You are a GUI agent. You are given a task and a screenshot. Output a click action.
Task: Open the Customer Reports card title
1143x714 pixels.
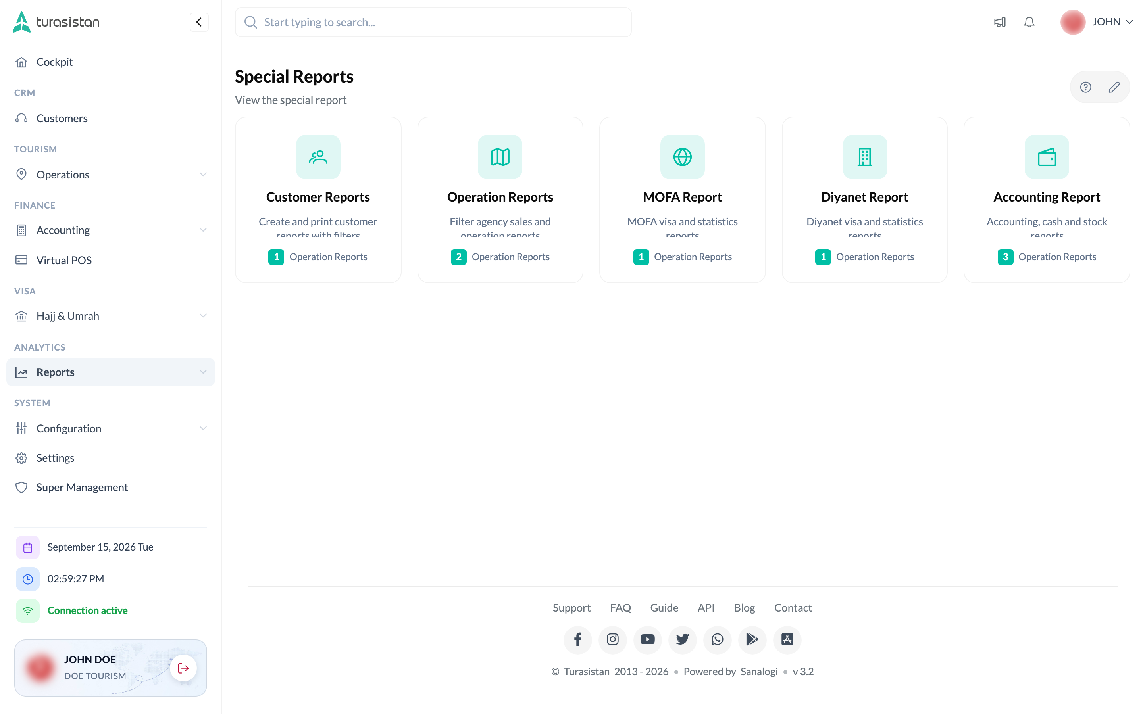point(318,197)
